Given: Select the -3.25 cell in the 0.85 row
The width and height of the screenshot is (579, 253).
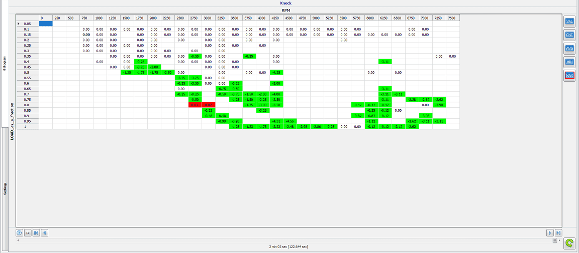Looking at the screenshot, I should tap(262, 110).
